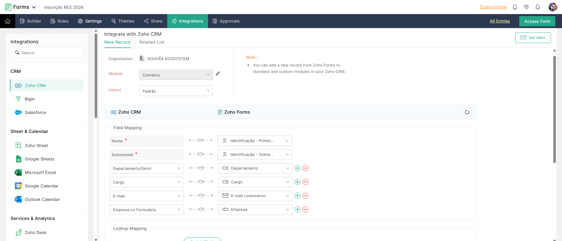Expand the Layout dropdown showing Padrão
Viewport: 562px width, 241px height.
176,91
